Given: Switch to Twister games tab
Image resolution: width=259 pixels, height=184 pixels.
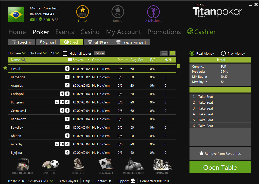Looking at the screenshot, I should coord(22,42).
